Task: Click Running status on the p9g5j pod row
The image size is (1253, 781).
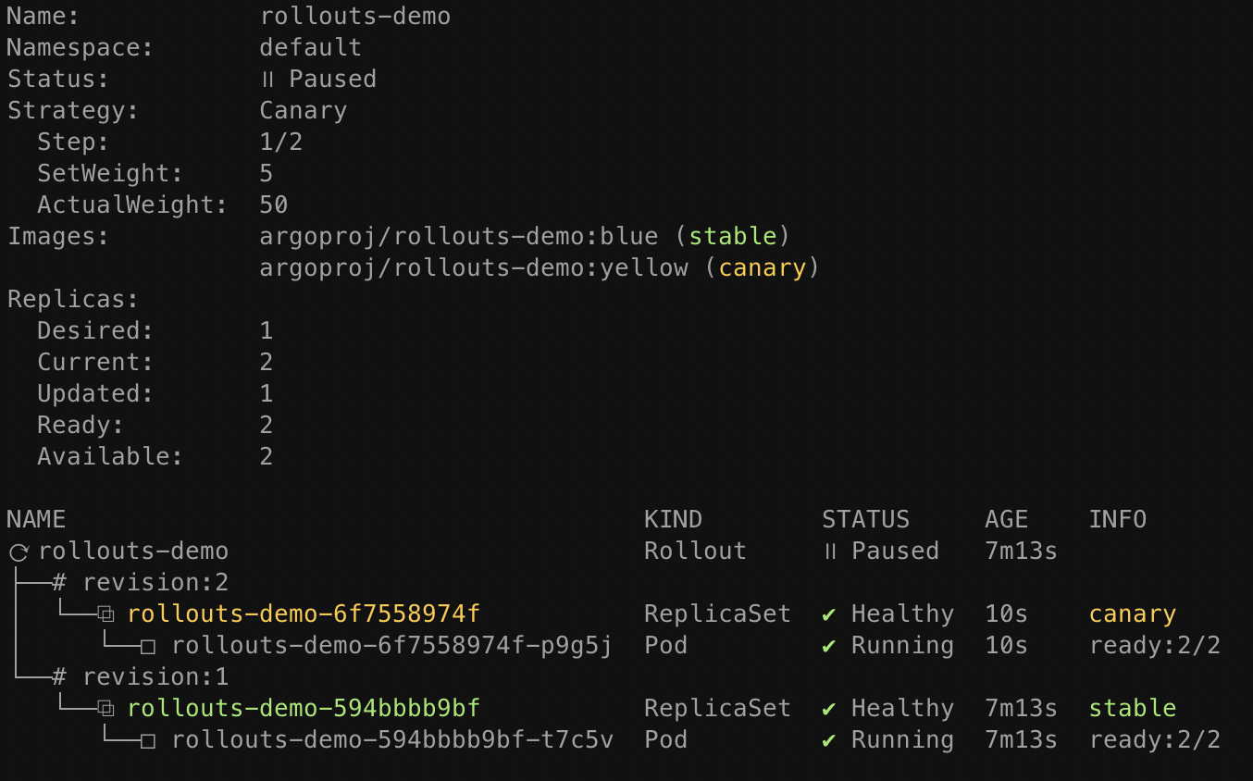Action: tap(903, 646)
